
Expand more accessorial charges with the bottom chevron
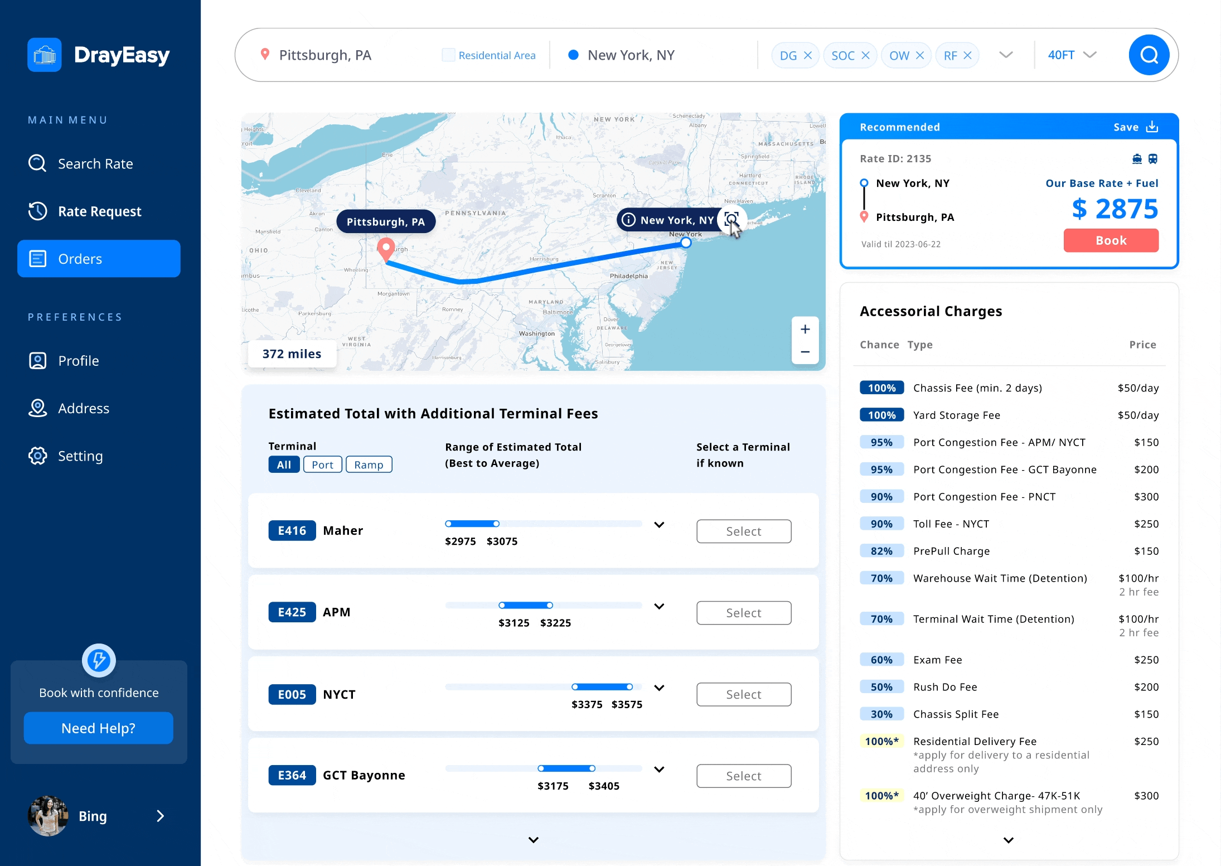[x=1008, y=840]
